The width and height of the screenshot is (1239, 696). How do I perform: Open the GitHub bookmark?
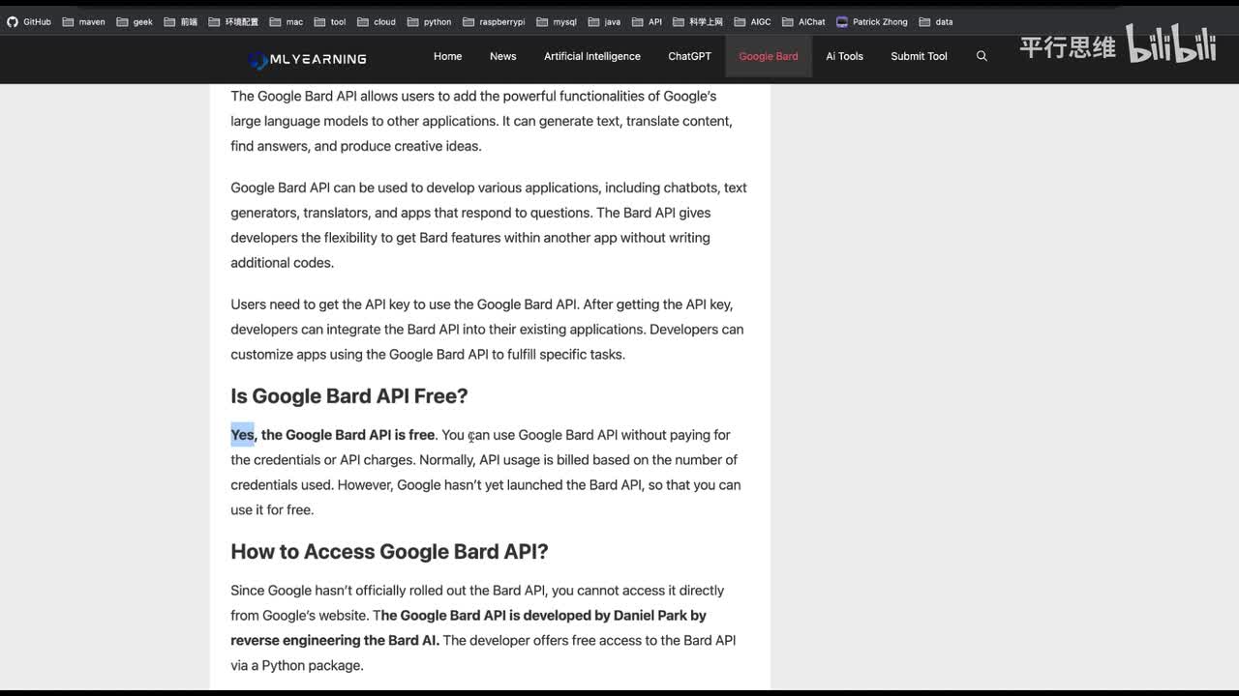29,21
